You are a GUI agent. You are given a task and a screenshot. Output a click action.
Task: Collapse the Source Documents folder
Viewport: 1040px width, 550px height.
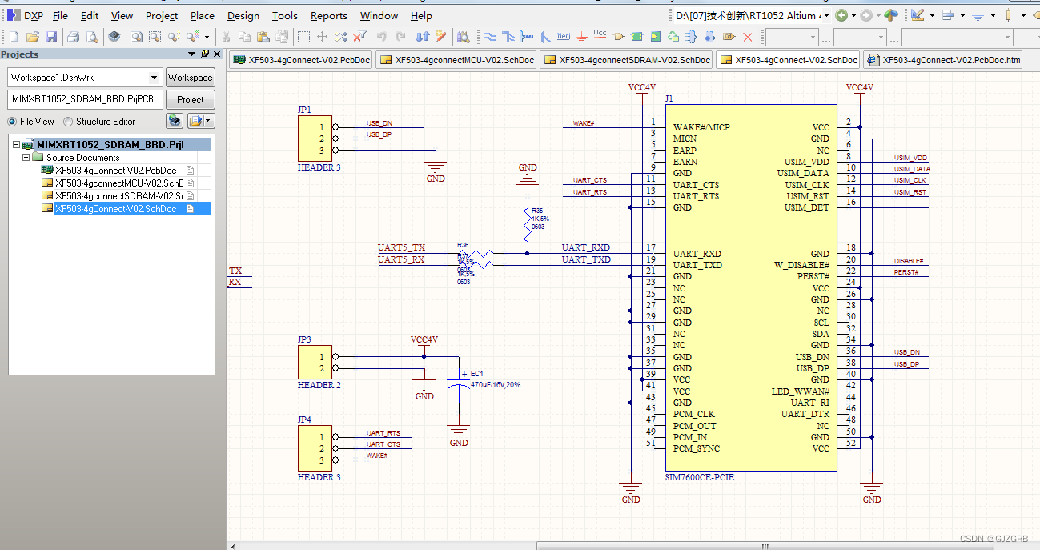click(25, 157)
